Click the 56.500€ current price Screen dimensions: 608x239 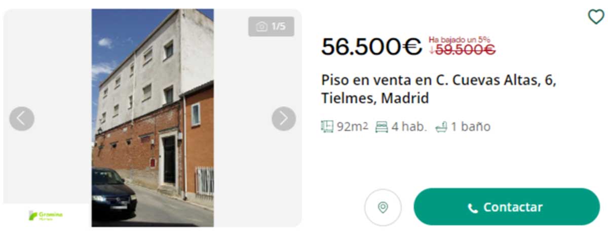[371, 48]
